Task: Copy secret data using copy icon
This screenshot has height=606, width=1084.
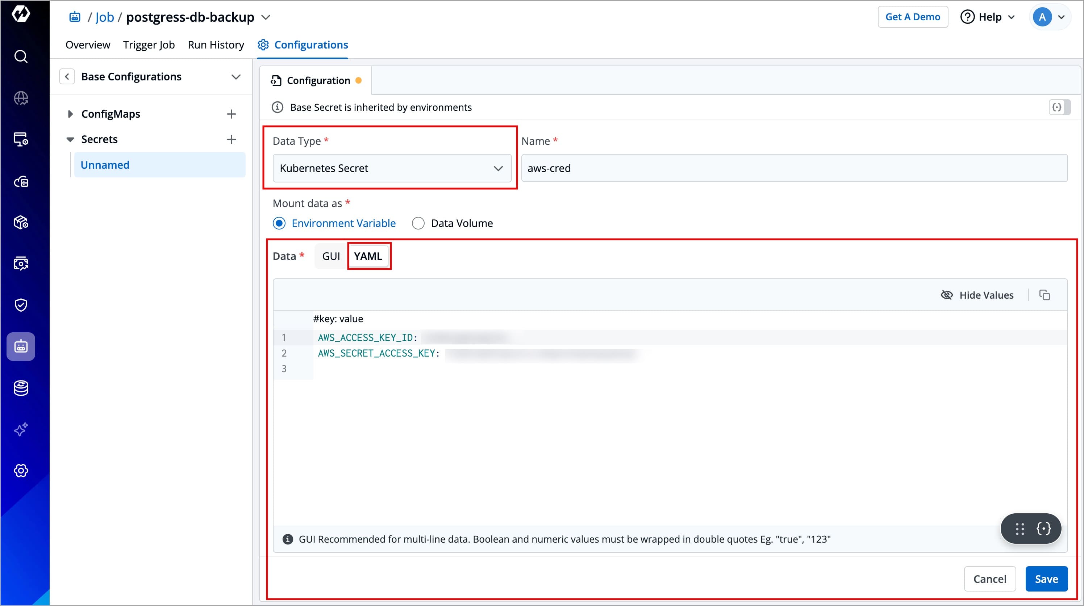Action: [1045, 295]
